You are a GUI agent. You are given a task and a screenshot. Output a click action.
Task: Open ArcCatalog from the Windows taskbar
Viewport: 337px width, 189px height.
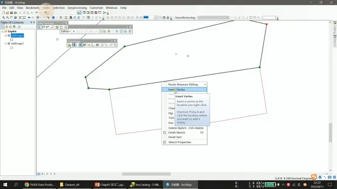pos(146,184)
